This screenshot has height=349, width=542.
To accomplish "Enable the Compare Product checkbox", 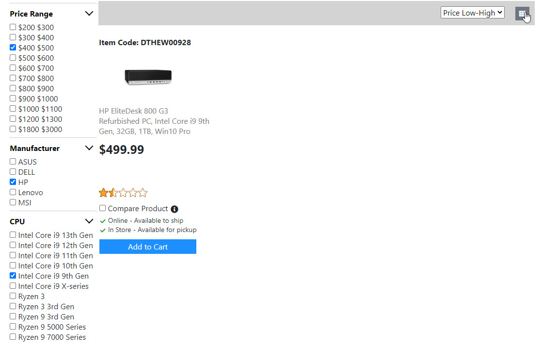I will click(103, 208).
